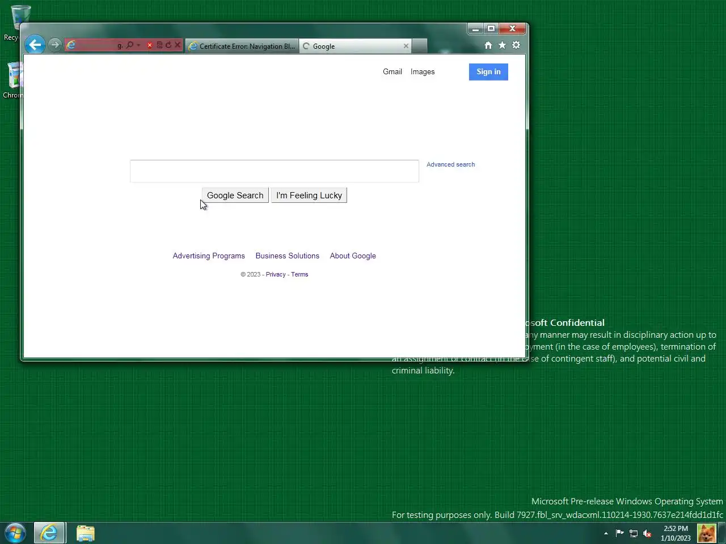
Task: Click I'm Feeling Lucky button
Action: [309, 195]
